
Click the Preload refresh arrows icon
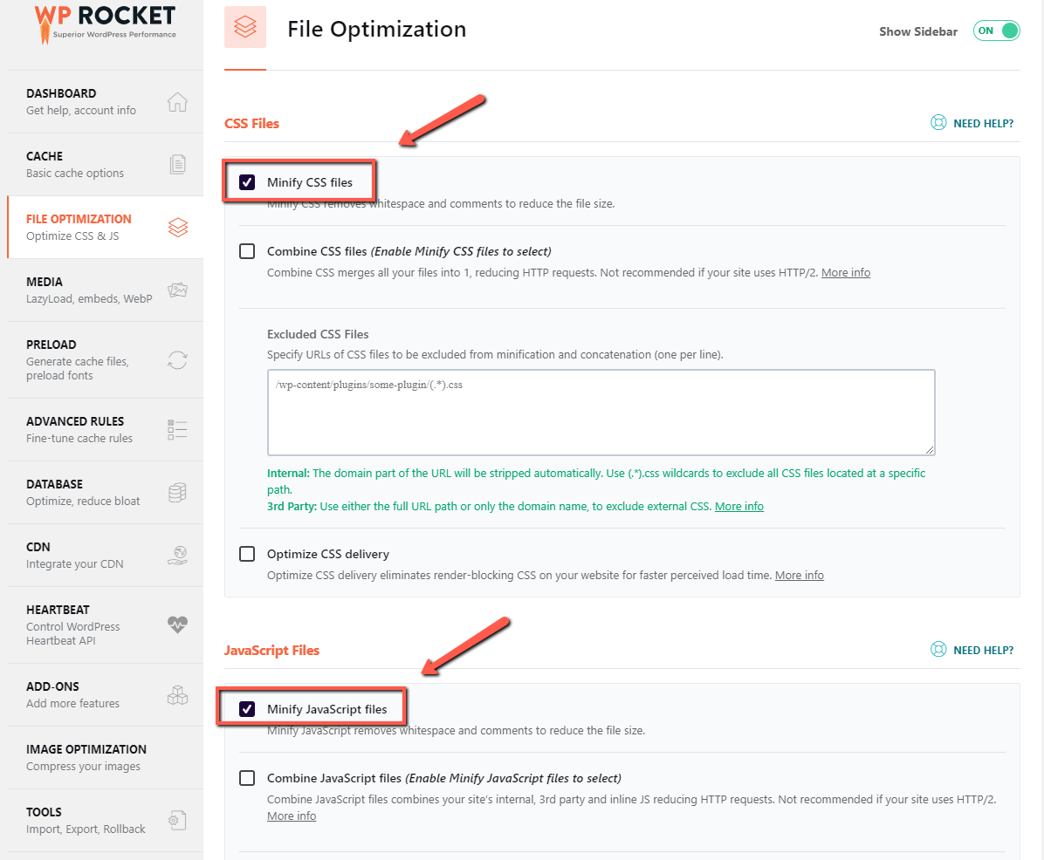[x=177, y=360]
